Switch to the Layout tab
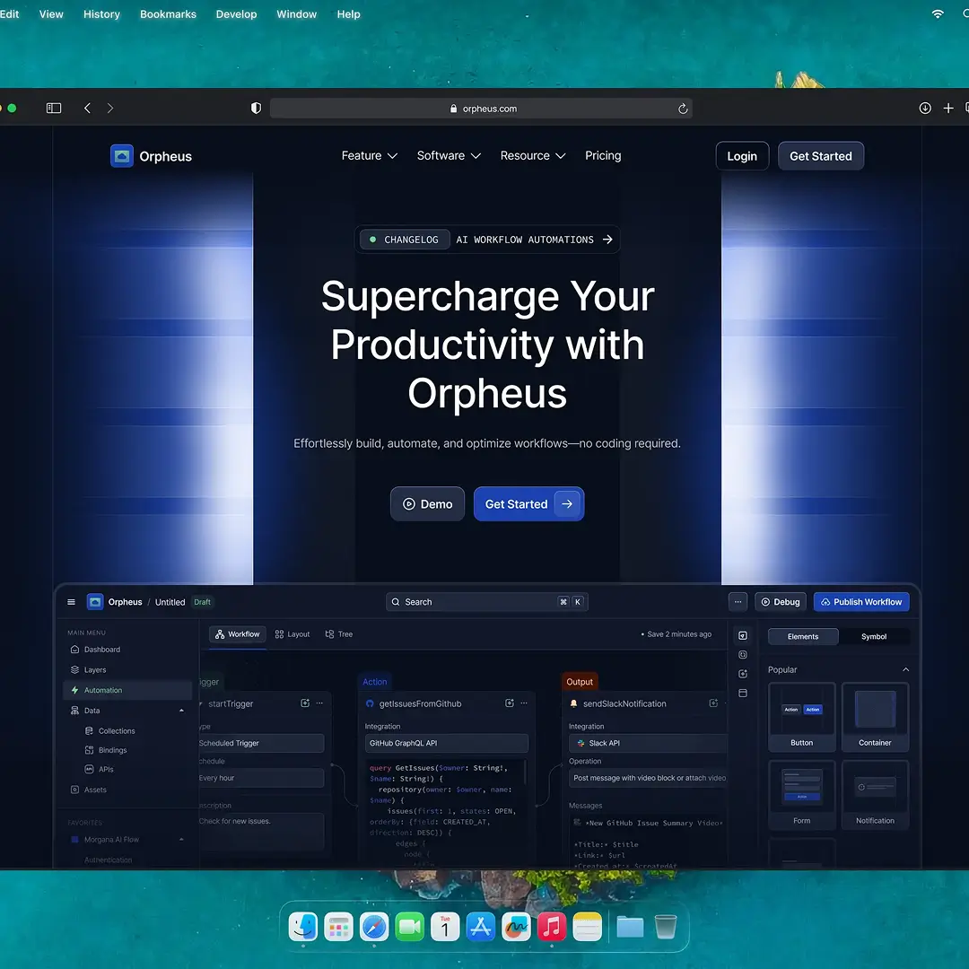Viewport: 969px width, 969px height. 292,634
